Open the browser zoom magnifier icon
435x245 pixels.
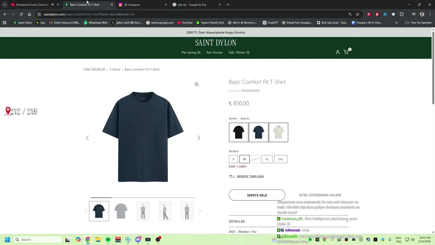[350, 14]
